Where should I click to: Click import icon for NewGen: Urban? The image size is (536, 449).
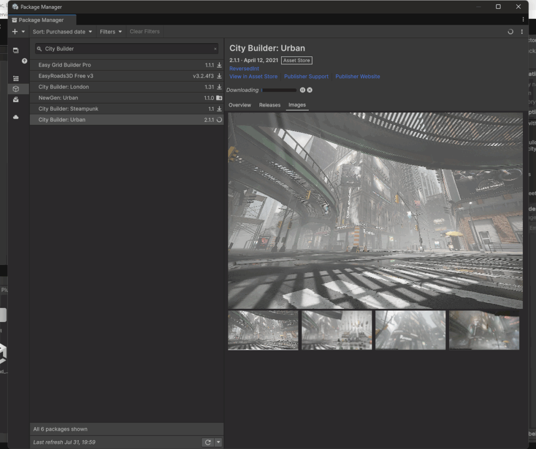point(219,98)
